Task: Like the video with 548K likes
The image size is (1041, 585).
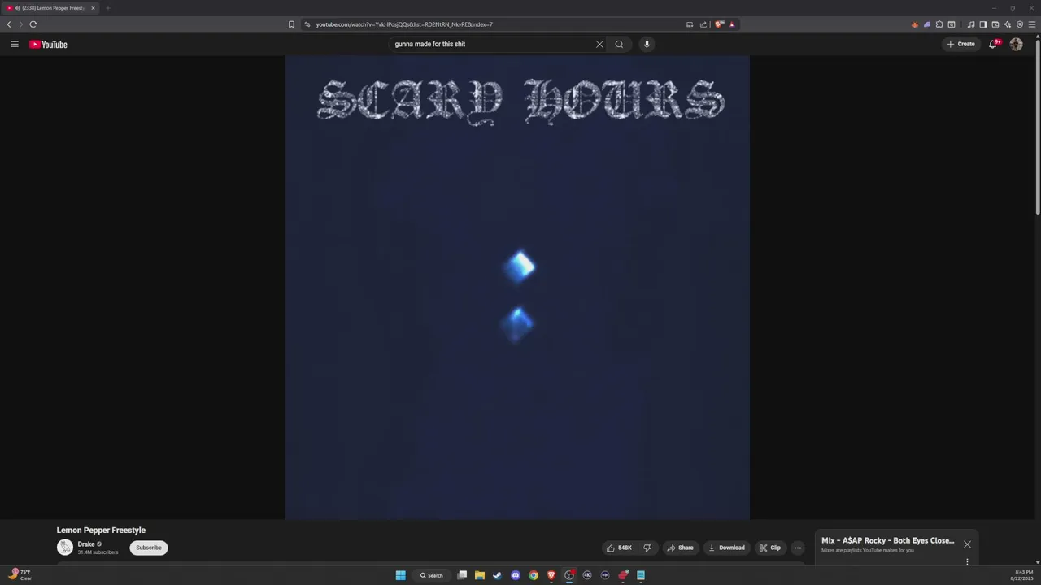Action: click(619, 548)
